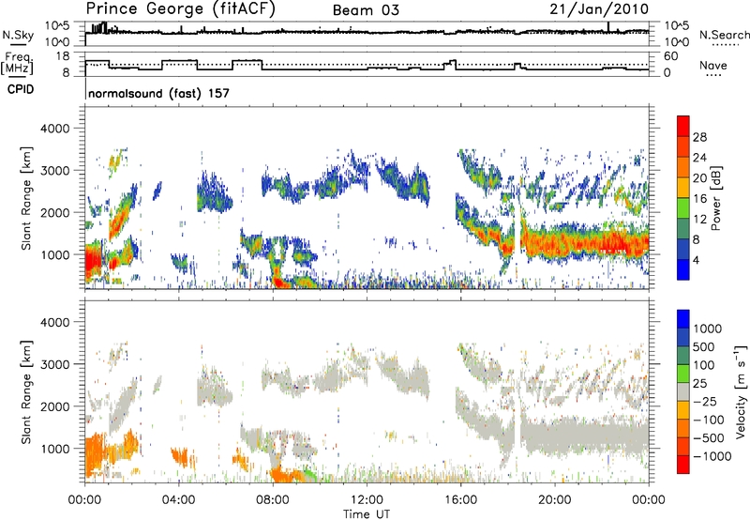Click the 'CPID' label
This screenshot has width=750, height=520.
click(21, 89)
